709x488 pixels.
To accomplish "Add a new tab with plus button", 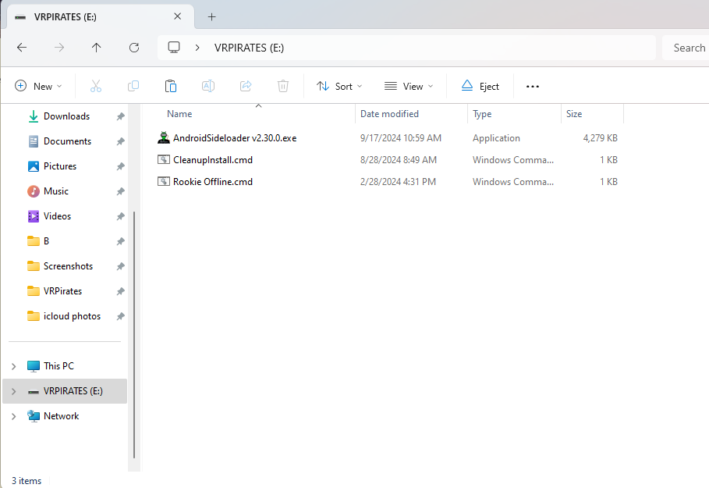I will pos(211,16).
